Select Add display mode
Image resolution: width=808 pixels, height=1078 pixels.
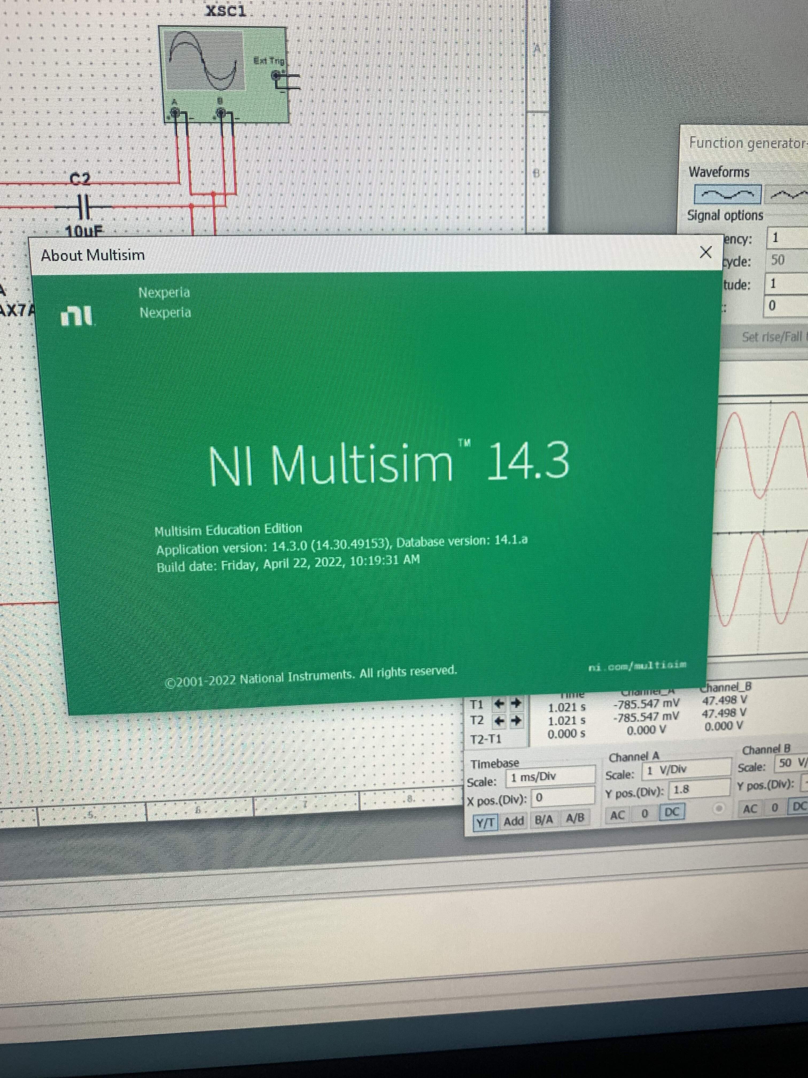(514, 822)
